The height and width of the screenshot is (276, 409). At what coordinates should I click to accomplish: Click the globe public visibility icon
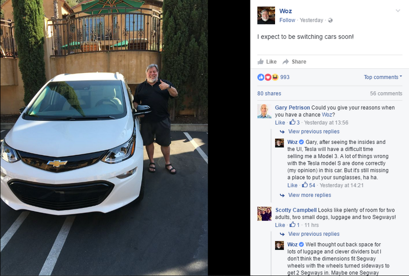330,20
